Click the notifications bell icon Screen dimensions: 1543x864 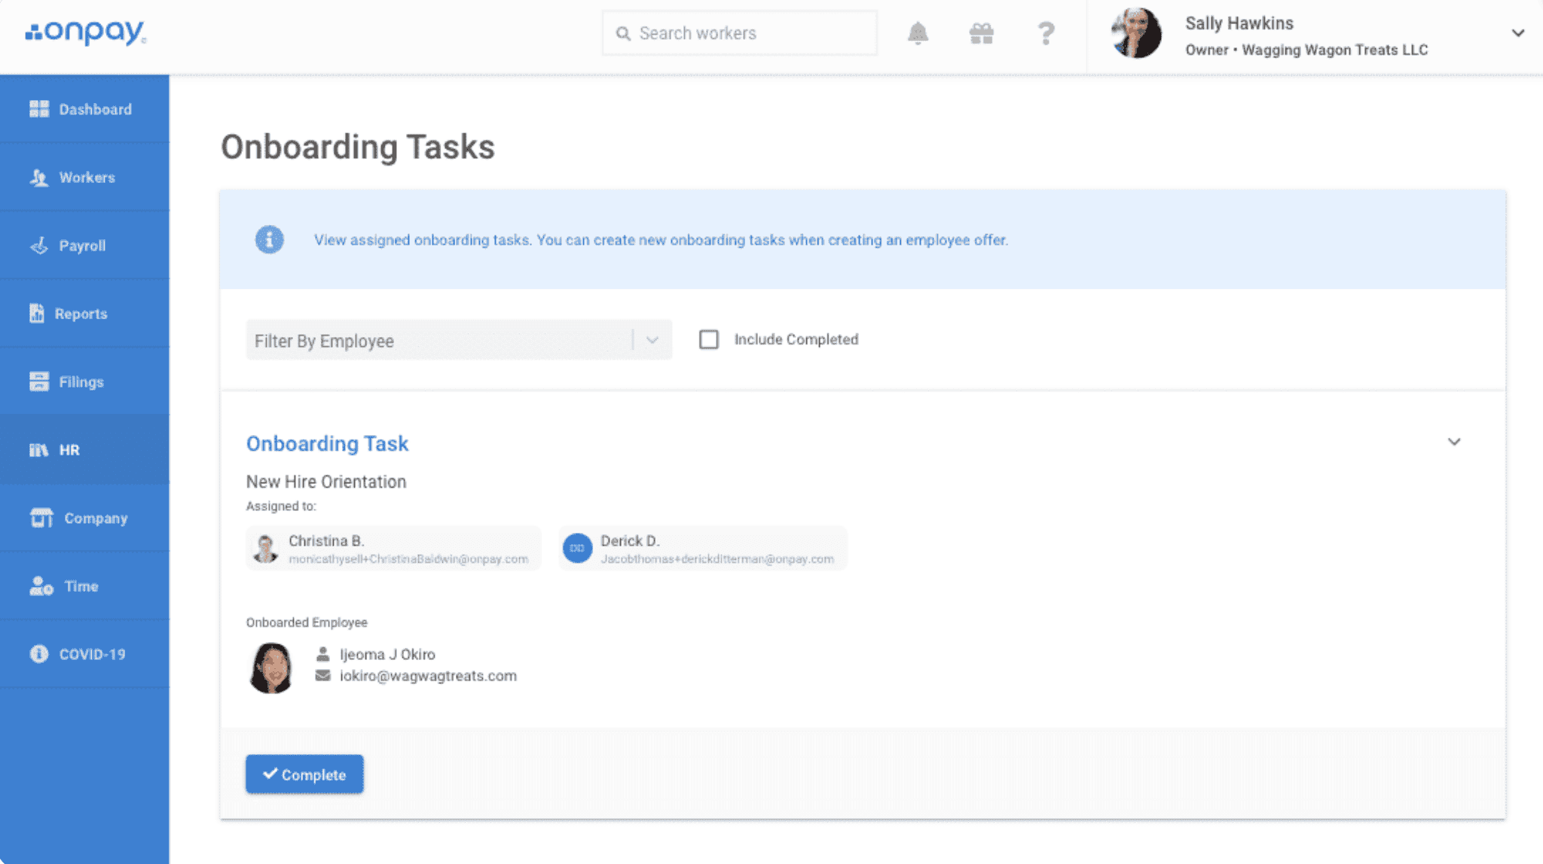(917, 33)
